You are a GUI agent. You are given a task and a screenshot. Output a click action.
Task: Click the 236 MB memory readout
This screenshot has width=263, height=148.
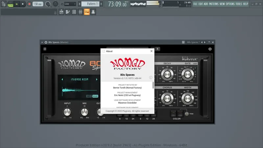pyautogui.click(x=187, y=3)
